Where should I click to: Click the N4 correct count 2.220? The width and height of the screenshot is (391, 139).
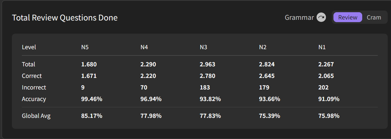(148, 76)
